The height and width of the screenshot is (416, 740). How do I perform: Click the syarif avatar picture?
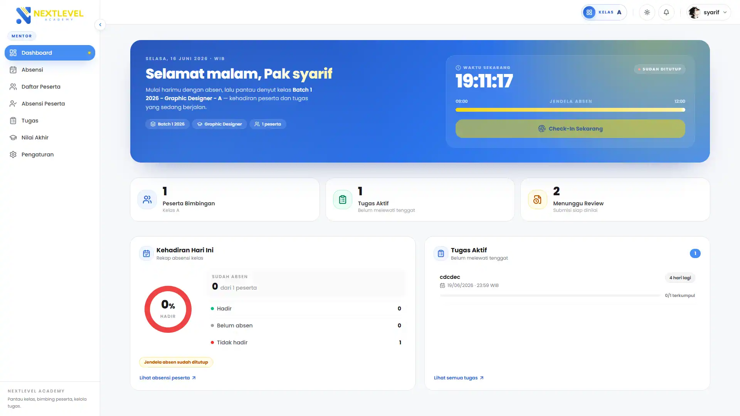click(695, 12)
